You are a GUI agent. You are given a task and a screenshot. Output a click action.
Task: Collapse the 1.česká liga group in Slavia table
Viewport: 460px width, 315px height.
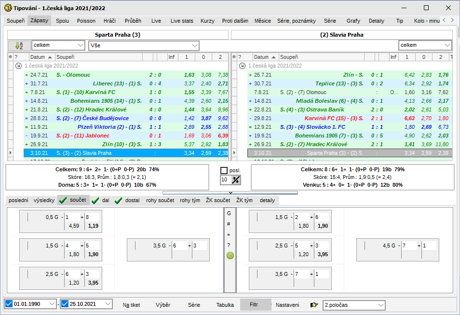pos(242,66)
